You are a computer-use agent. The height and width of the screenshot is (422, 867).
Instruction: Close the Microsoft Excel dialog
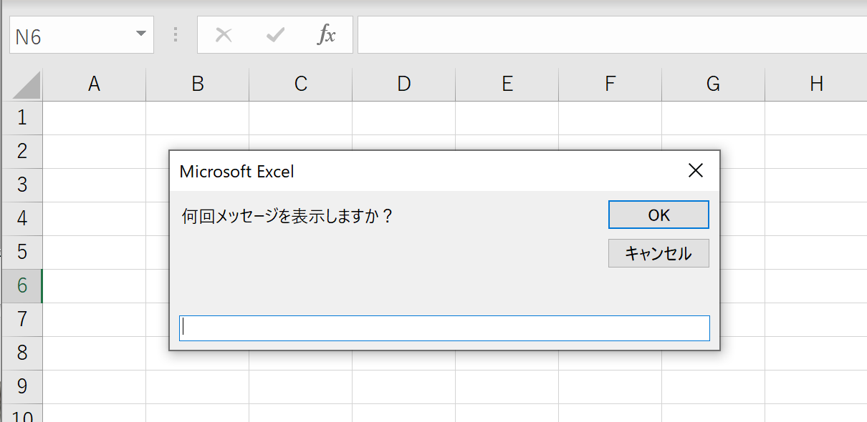point(695,171)
